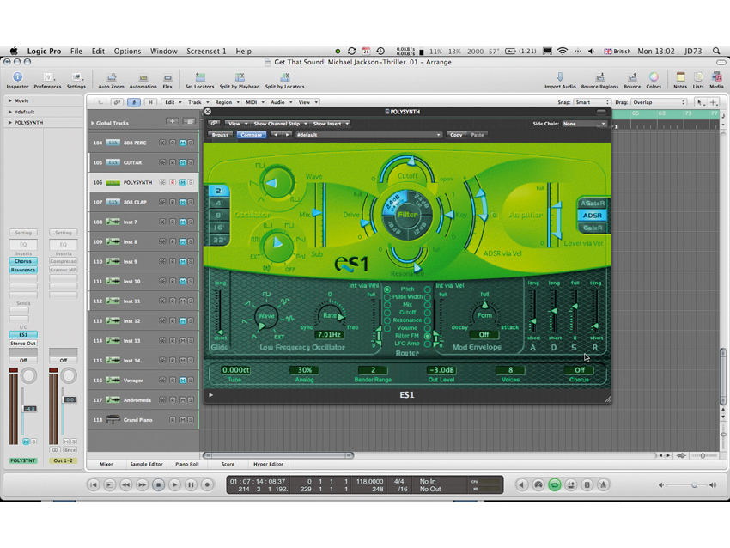Open the Options menu
The height and width of the screenshot is (548, 730).
(x=127, y=52)
